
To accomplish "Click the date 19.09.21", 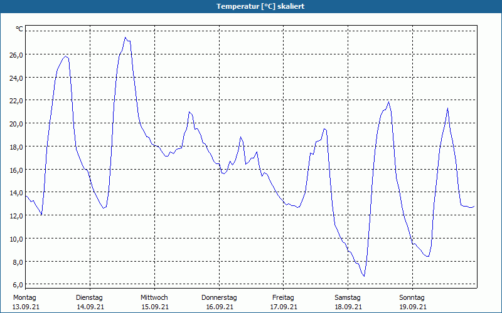I will coord(413,307).
